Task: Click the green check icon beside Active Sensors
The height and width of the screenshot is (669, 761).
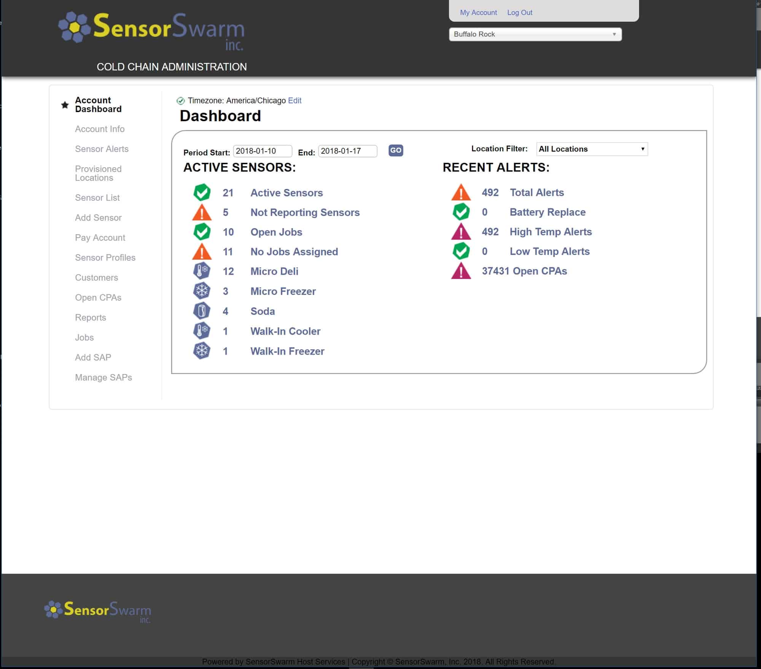Action: [x=202, y=192]
